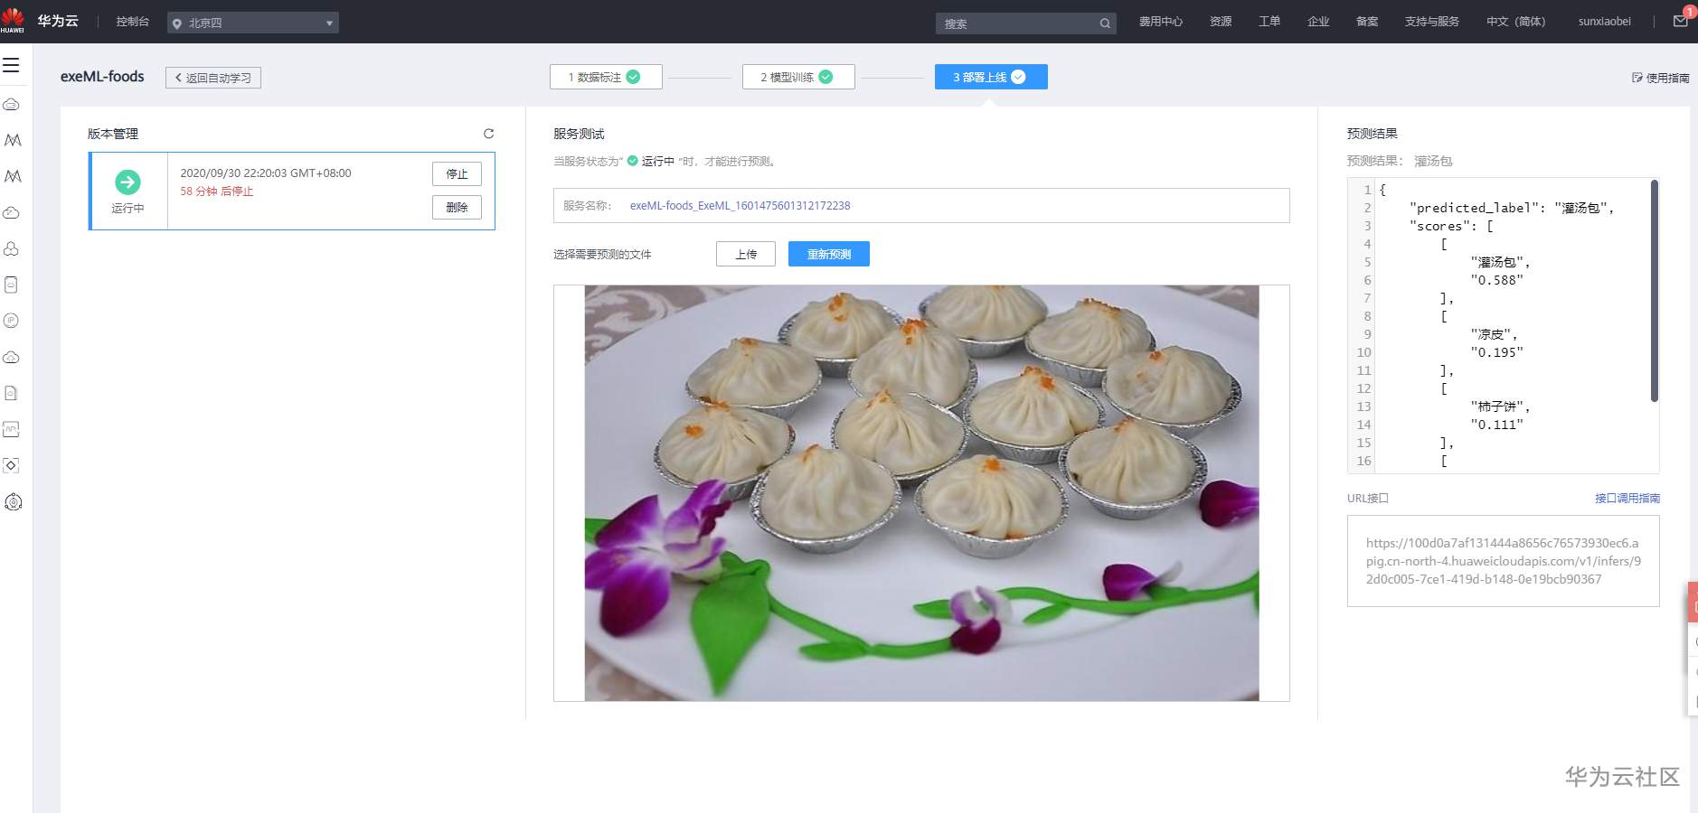
Task: Open the hamburger navigation menu
Action: [x=12, y=65]
